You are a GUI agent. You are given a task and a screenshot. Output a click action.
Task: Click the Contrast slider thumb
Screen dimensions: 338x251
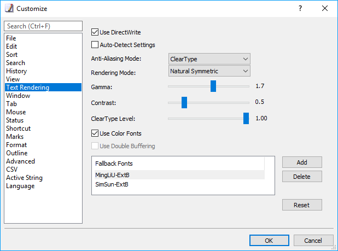click(x=184, y=102)
